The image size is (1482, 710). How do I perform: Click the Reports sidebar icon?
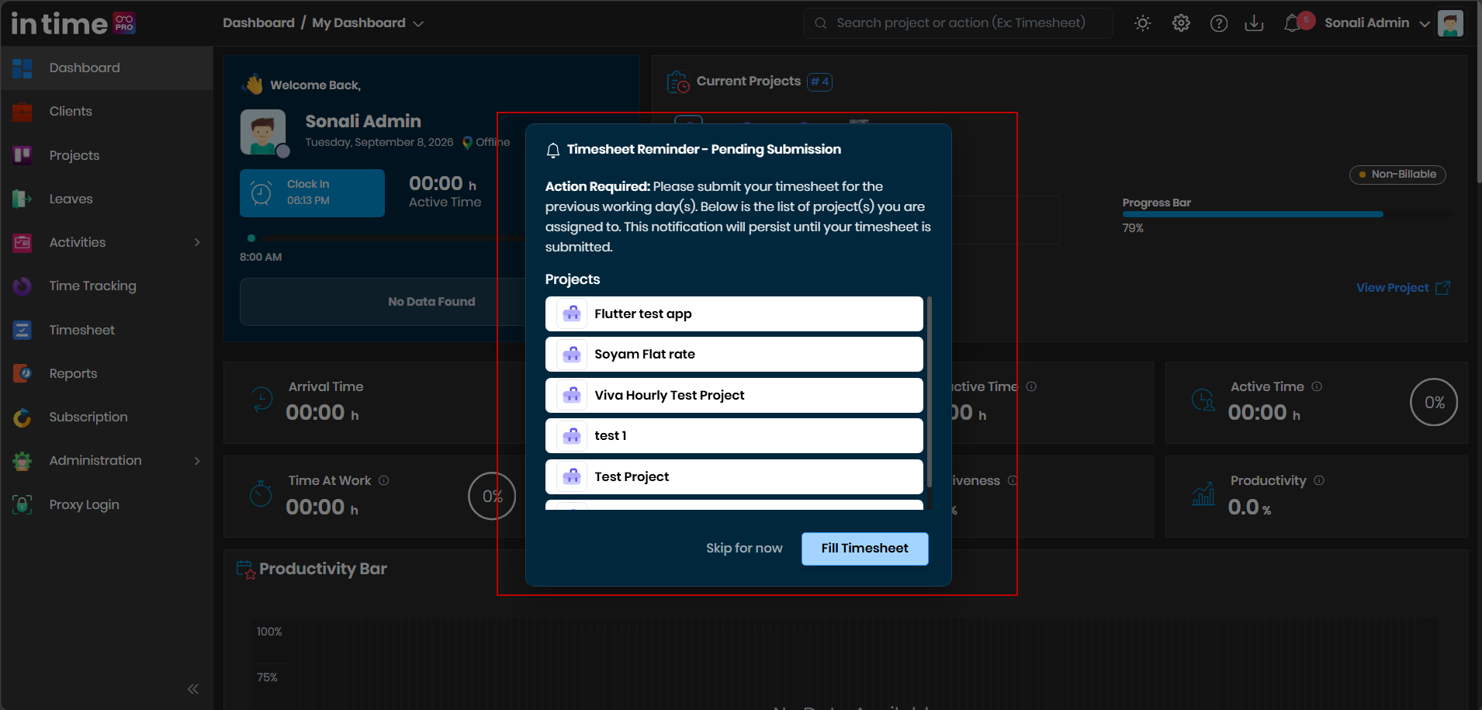(x=23, y=373)
